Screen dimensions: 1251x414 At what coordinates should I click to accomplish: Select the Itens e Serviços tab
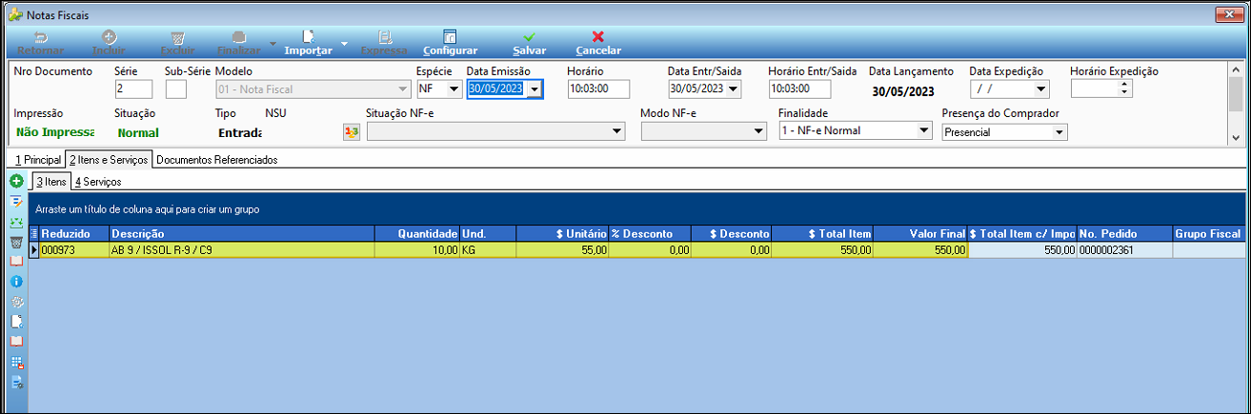[108, 160]
